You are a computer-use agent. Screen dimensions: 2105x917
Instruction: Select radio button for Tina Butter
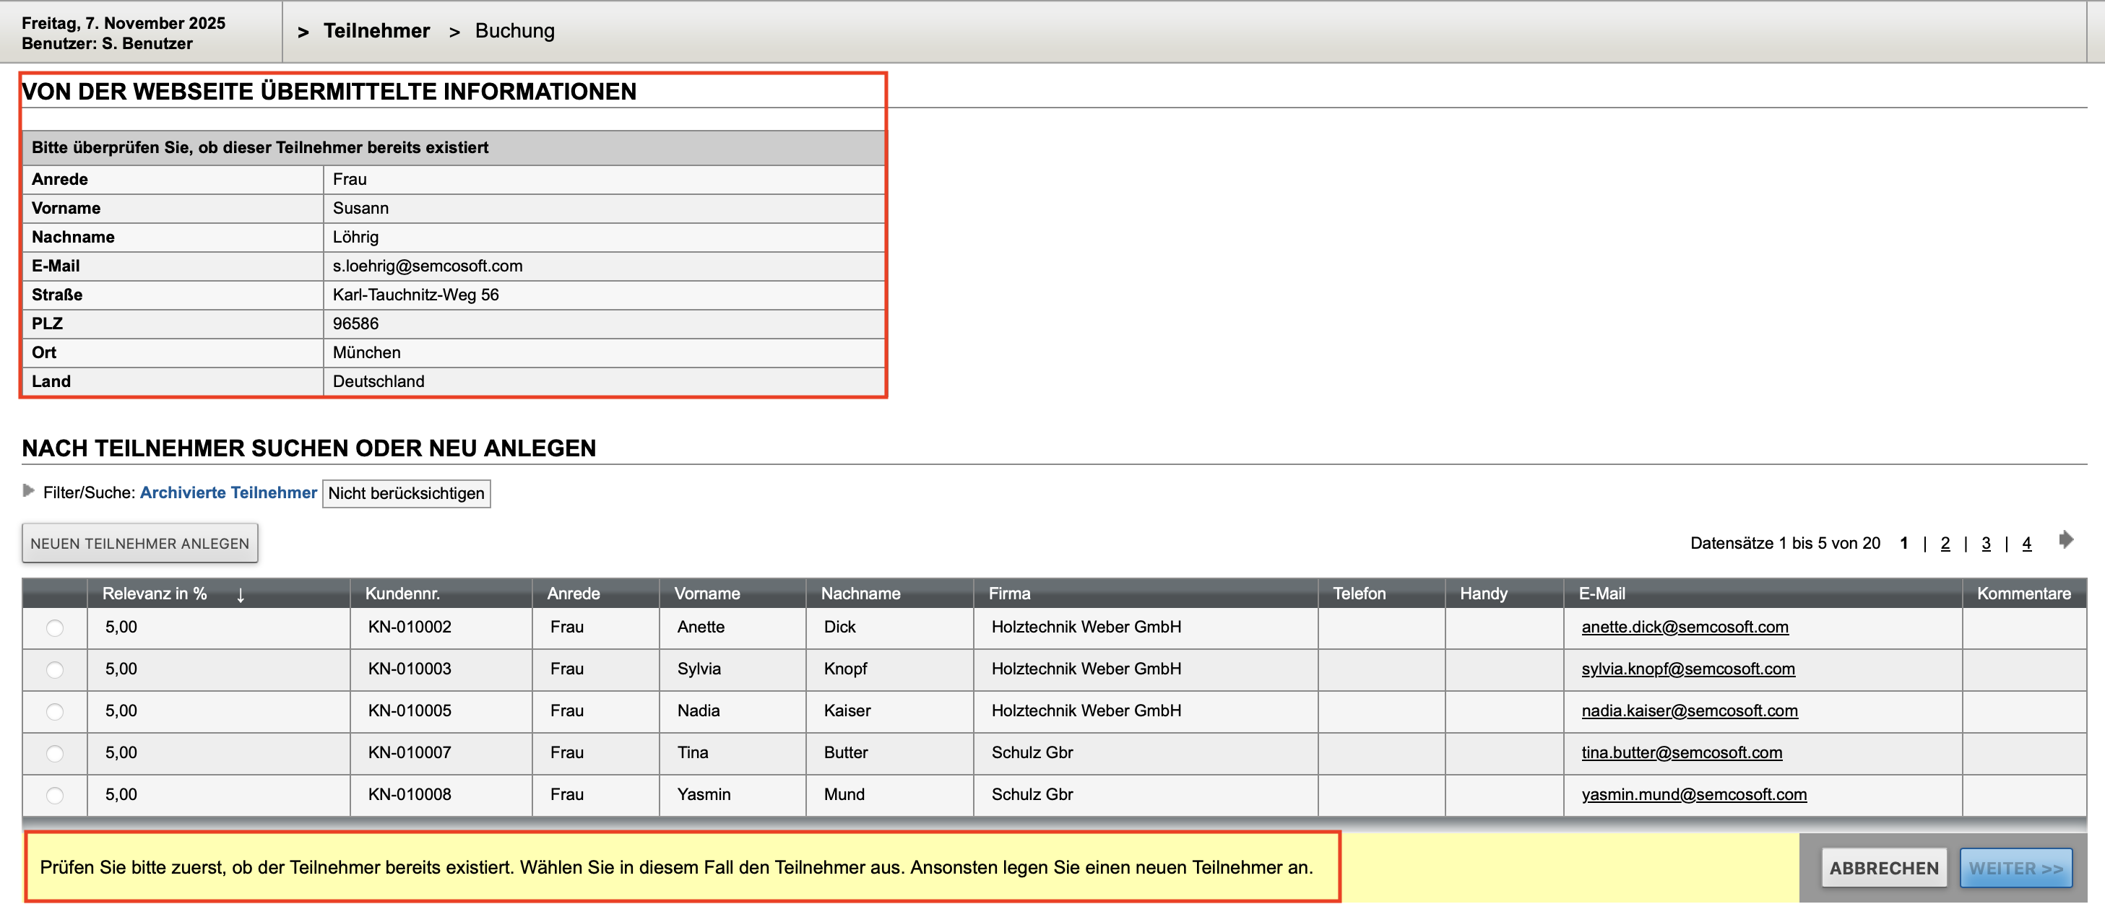click(55, 753)
